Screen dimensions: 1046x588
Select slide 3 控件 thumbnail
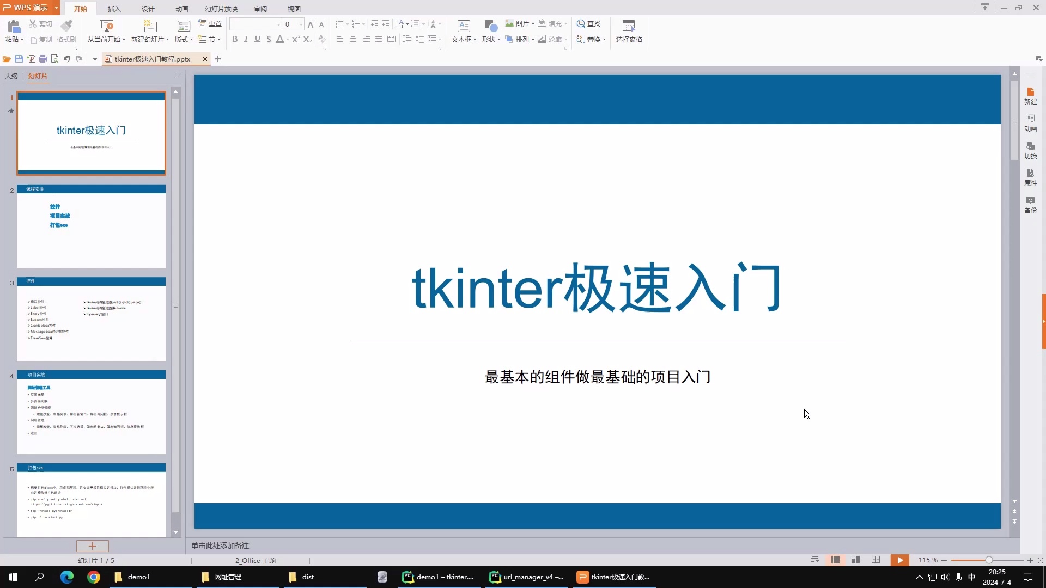click(x=91, y=319)
